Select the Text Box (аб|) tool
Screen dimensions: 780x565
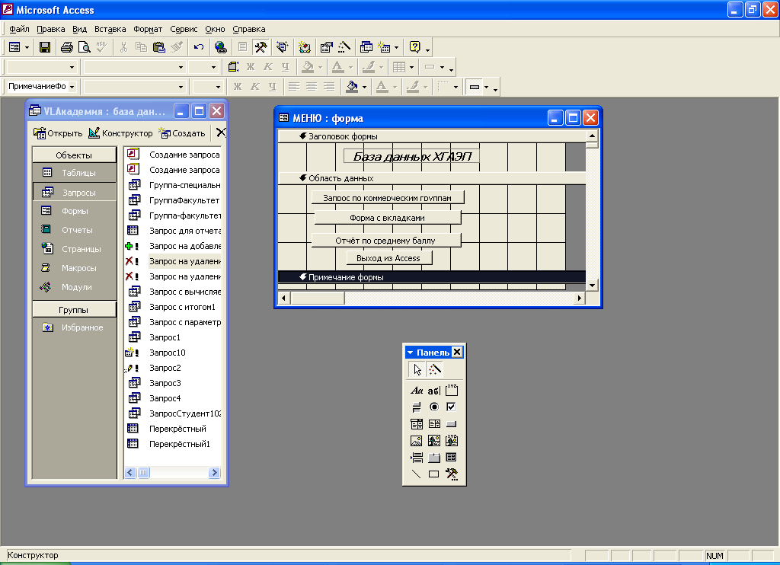[x=433, y=391]
